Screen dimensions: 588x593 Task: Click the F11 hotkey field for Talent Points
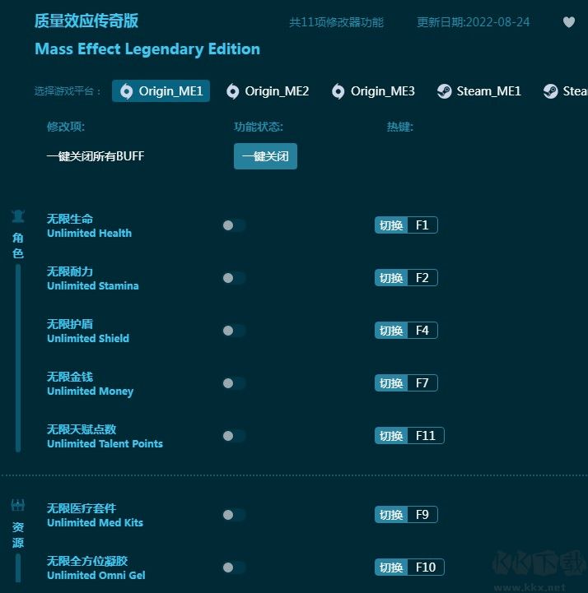click(x=425, y=436)
